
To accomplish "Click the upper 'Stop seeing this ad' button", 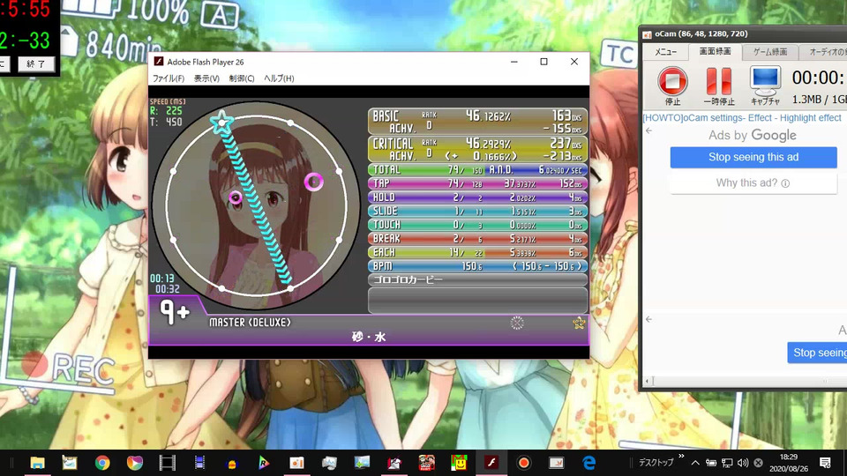I will 753,157.
